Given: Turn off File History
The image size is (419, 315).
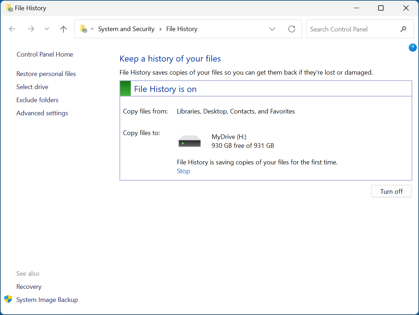Looking at the screenshot, I should (391, 191).
